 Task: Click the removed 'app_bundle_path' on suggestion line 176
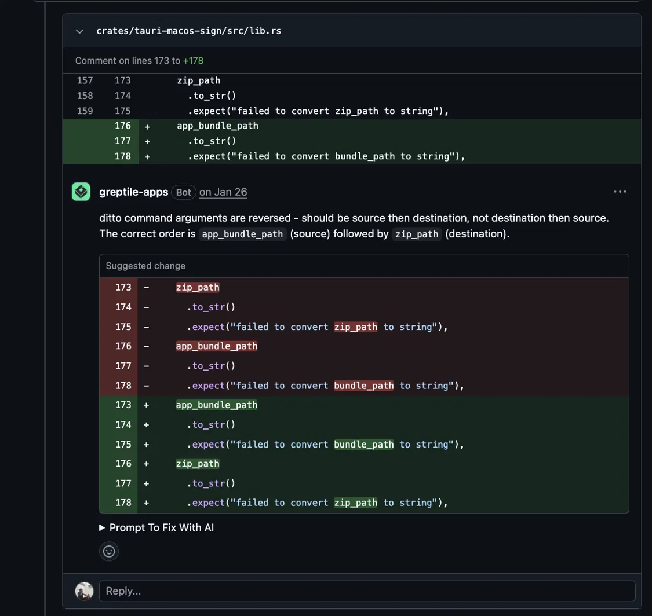point(217,346)
